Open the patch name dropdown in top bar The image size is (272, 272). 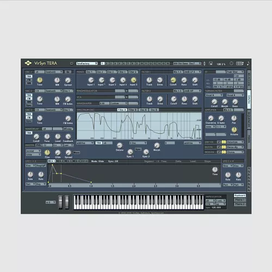[x=187, y=63]
